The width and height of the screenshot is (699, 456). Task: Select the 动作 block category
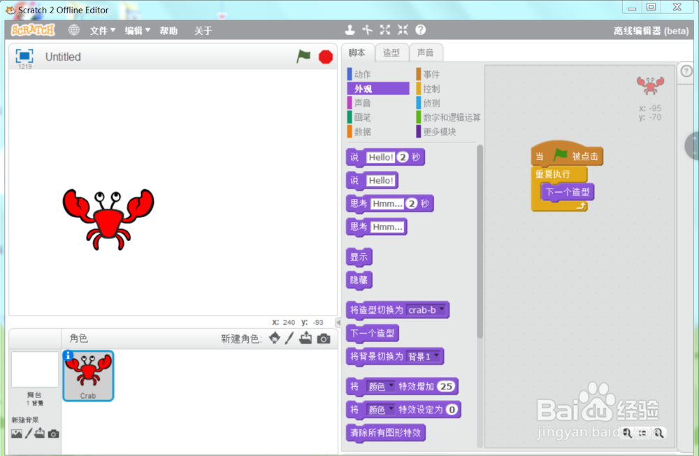click(363, 73)
